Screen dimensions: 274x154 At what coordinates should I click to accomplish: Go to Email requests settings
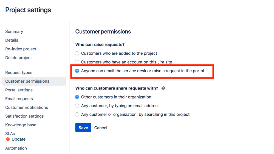click(x=19, y=99)
